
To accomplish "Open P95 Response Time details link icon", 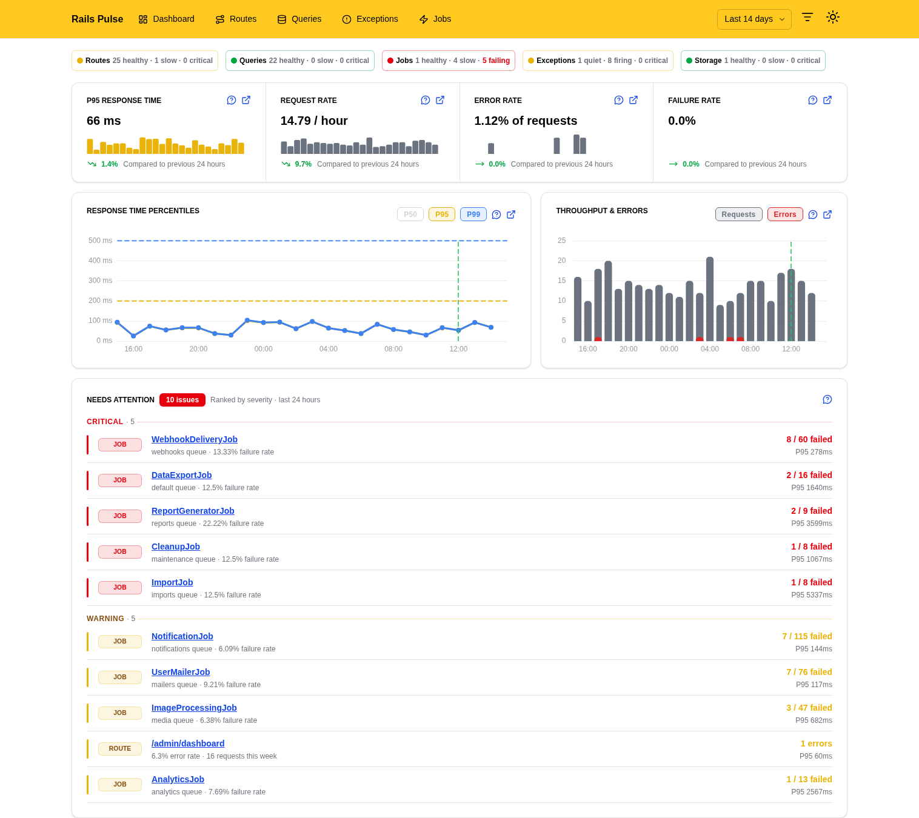I will [x=246, y=100].
